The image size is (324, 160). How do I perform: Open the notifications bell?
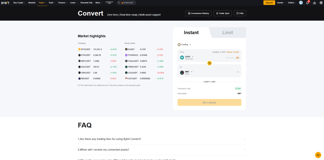308,3
